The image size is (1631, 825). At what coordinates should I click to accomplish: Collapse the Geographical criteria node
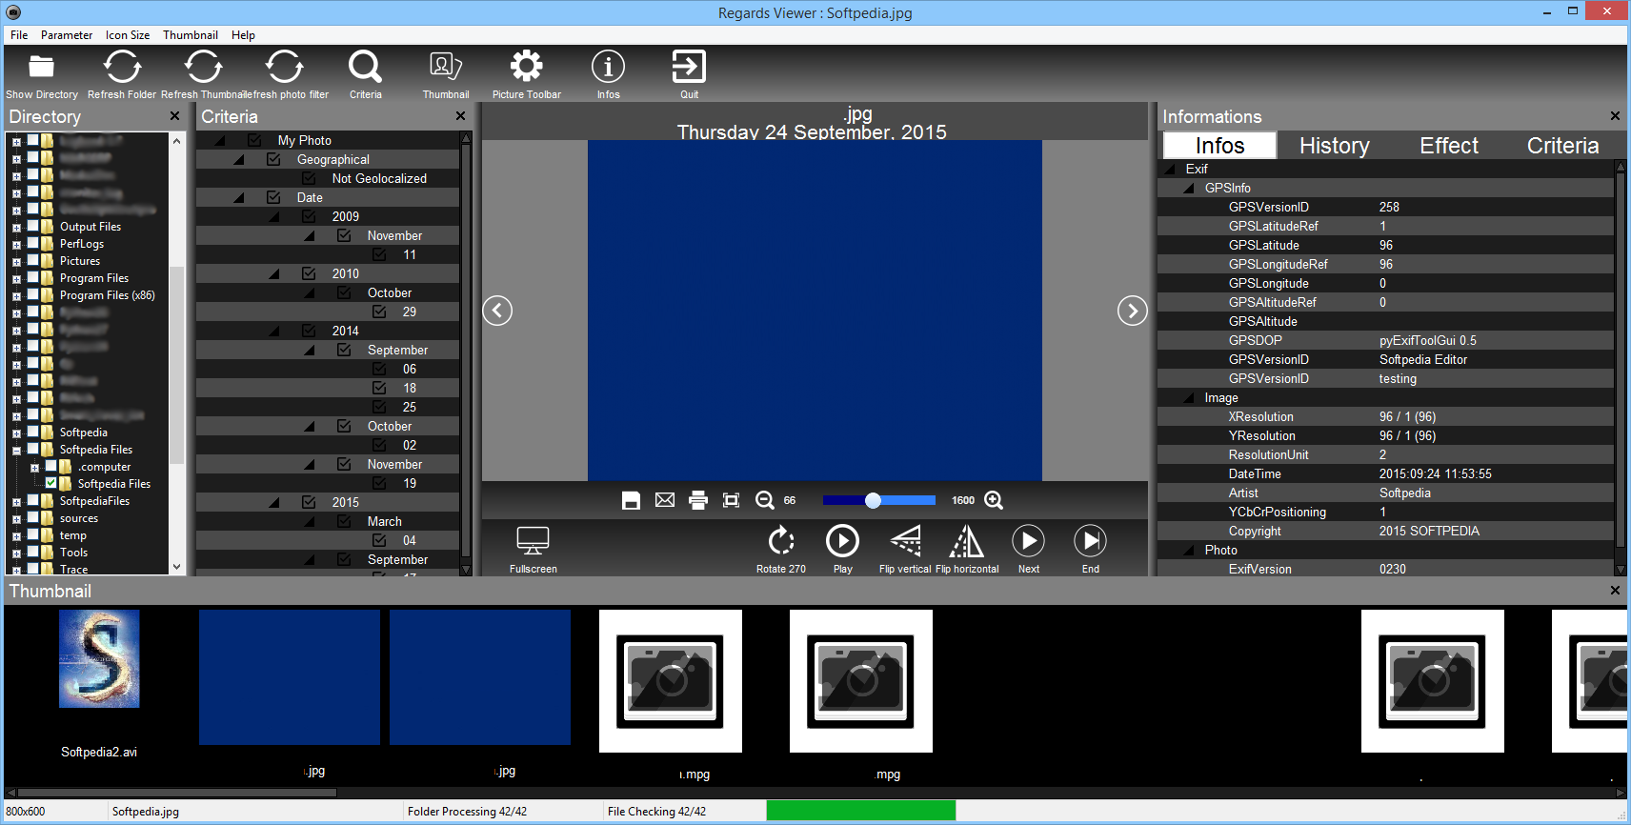pyautogui.click(x=239, y=159)
